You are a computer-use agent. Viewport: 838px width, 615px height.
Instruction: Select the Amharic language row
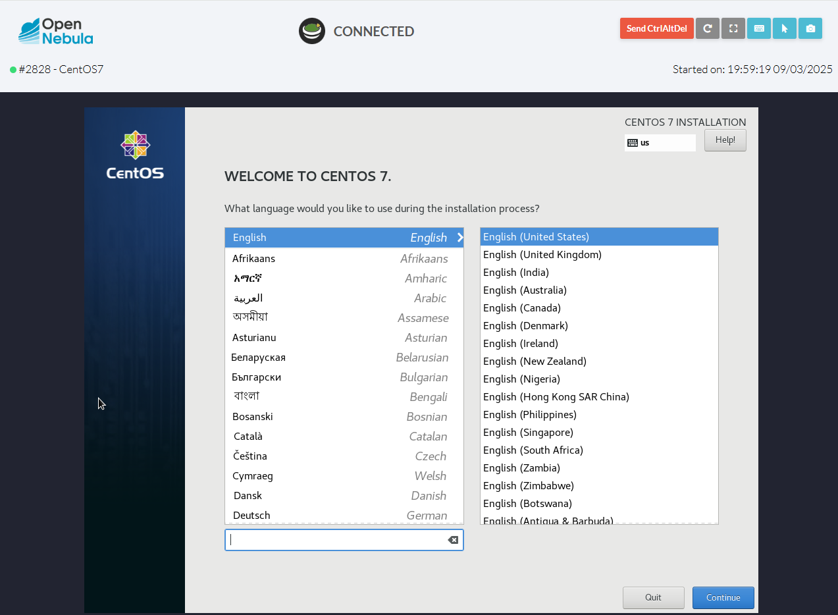(344, 279)
